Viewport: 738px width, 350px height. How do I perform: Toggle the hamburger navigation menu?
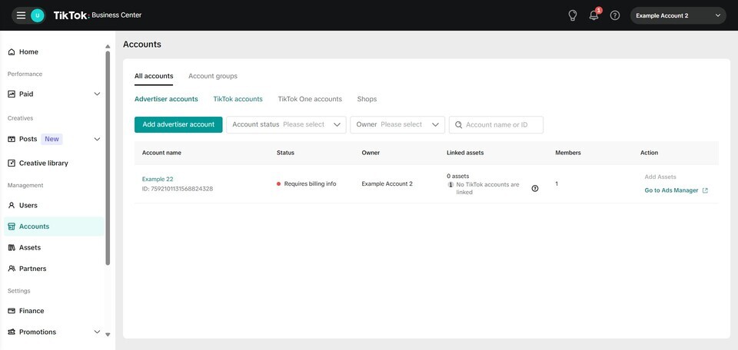(21, 15)
